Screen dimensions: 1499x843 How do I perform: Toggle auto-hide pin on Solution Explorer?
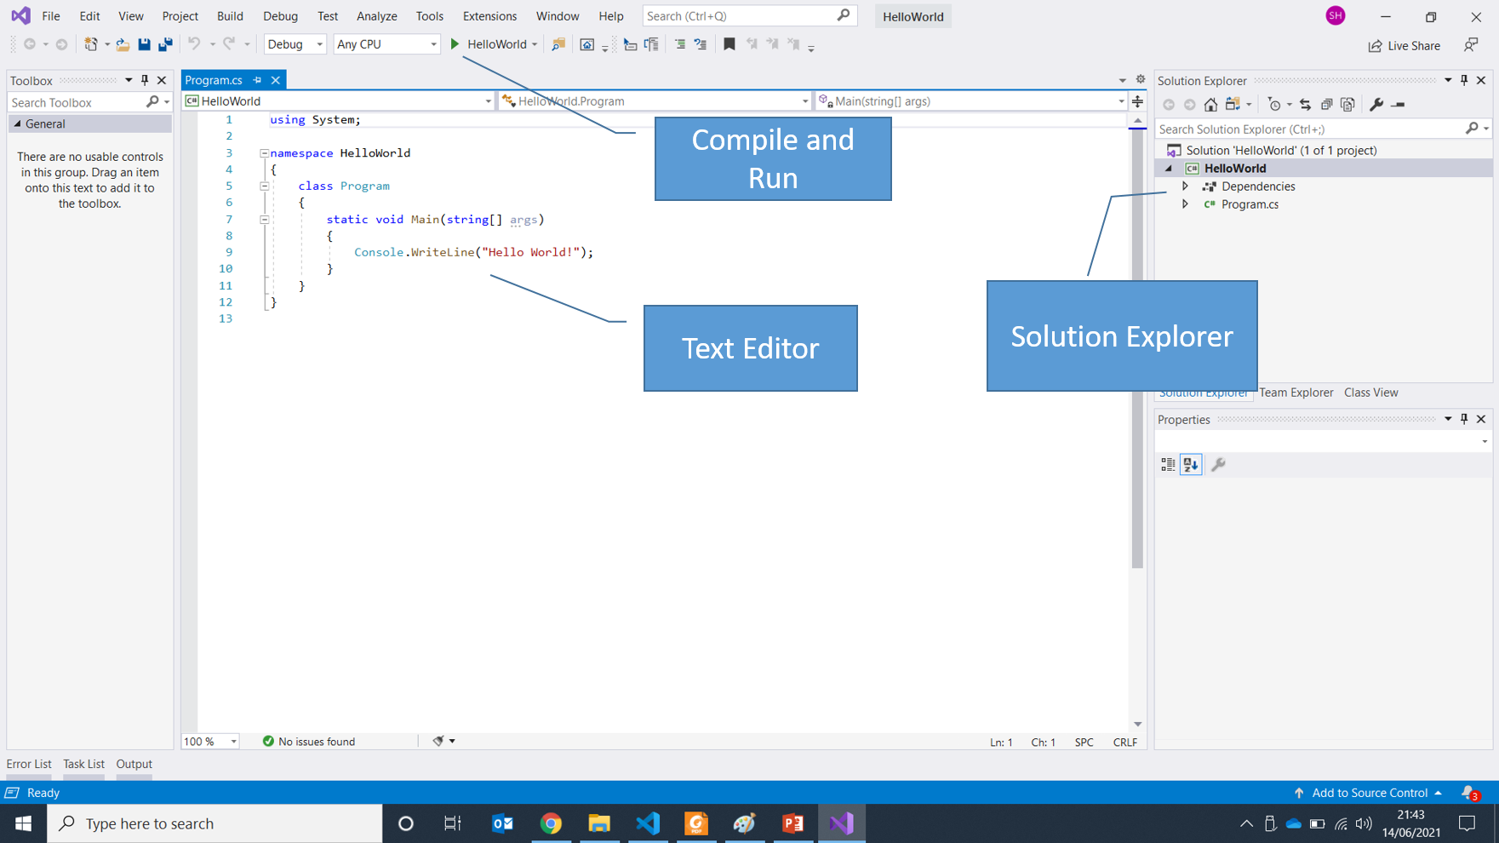(1464, 80)
